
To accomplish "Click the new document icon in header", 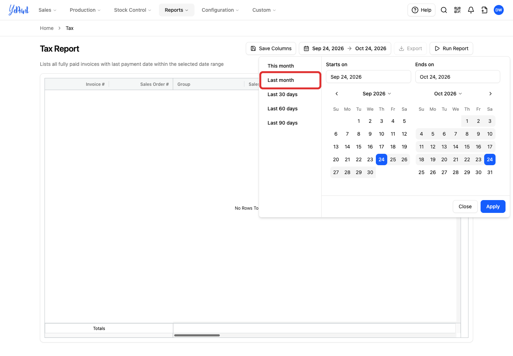I will tap(484, 10).
